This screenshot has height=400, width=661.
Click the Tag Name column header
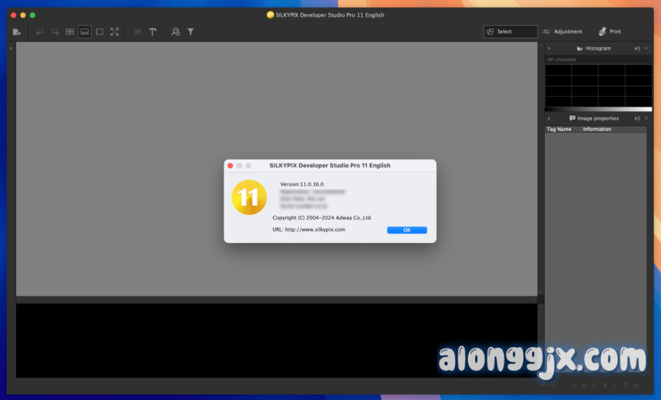(559, 129)
